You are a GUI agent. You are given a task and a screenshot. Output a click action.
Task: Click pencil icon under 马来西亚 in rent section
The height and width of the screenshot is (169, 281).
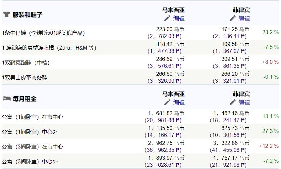click(x=167, y=102)
